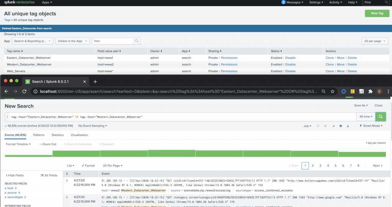Close the Search Splunk browser tab

pos(85,82)
